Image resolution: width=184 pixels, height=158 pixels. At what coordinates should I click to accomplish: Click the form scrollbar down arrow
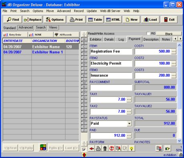179,140
